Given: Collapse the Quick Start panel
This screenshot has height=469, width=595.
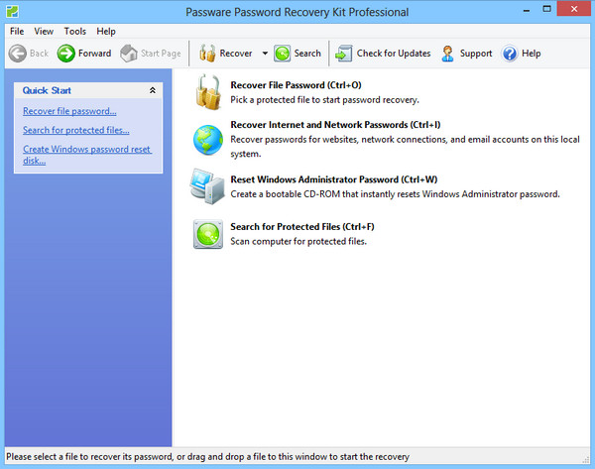Looking at the screenshot, I should [x=152, y=90].
